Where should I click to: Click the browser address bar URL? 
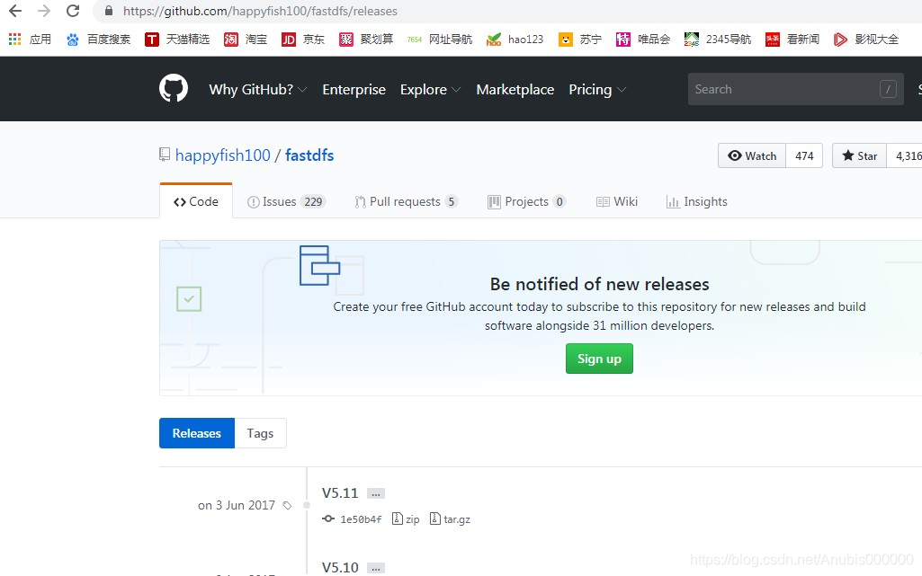coord(260,11)
